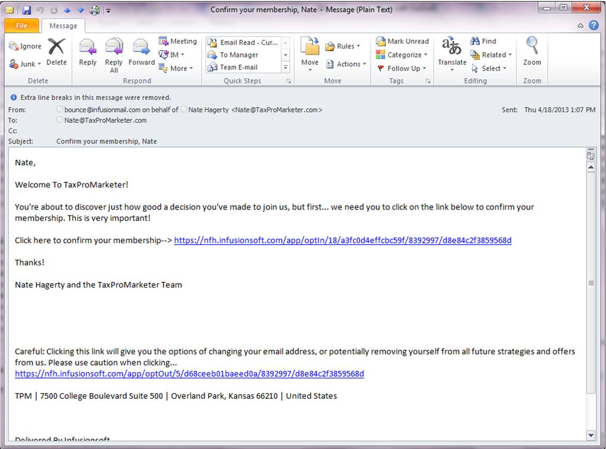Viewport: 606px width, 449px height.
Task: Go to Next Item arrow
Action: coord(80,10)
